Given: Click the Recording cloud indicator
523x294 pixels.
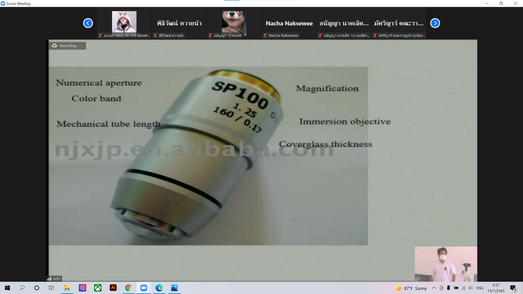Looking at the screenshot, I should [54, 45].
